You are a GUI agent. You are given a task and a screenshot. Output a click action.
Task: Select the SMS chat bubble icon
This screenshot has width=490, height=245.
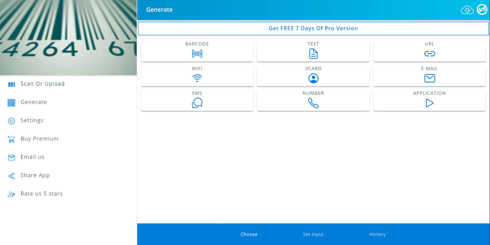(x=197, y=103)
